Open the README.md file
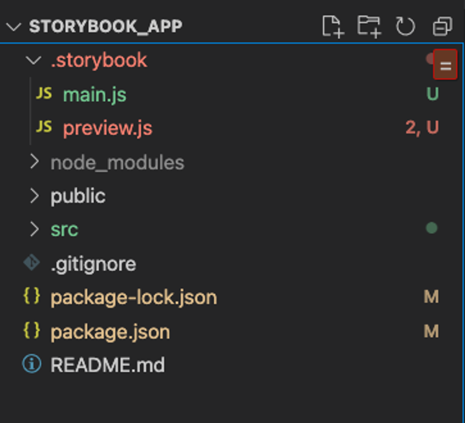Viewport: 465px width, 423px height. 108,365
